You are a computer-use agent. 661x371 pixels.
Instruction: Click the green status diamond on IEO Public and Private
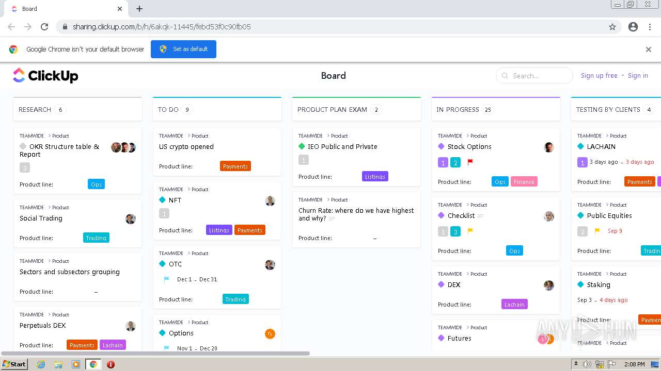tap(302, 146)
